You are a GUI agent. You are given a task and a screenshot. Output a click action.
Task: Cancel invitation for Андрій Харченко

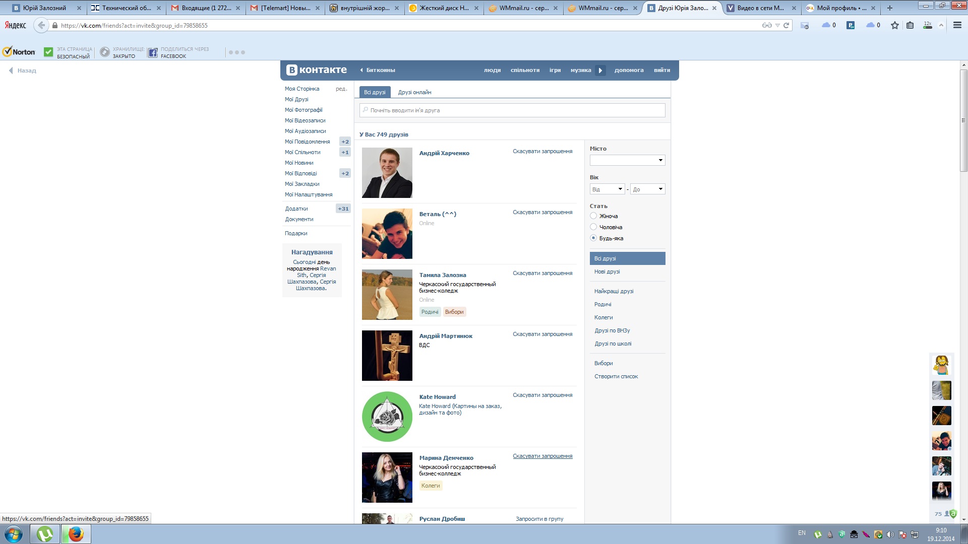pos(542,151)
